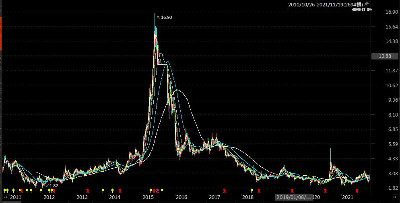
Task: Select the yellow arrow marker near 2014
Action: point(112,191)
